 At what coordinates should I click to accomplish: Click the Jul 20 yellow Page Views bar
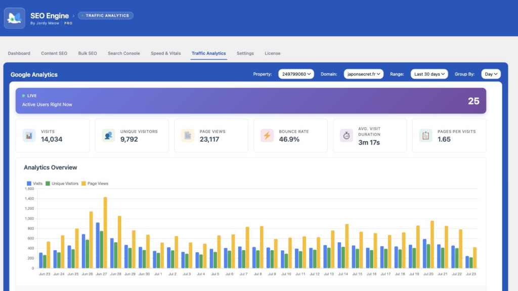pos(432,244)
